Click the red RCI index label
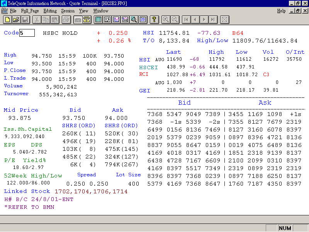Screen dimensions: 309x232 point(144,74)
